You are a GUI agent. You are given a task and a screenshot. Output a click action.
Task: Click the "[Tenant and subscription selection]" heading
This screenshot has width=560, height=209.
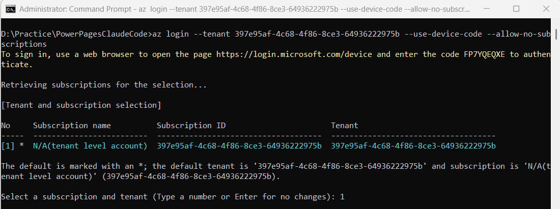[81, 105]
